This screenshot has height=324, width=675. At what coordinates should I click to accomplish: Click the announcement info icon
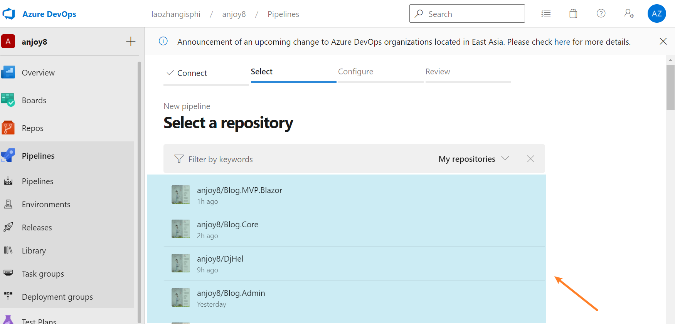(x=163, y=41)
